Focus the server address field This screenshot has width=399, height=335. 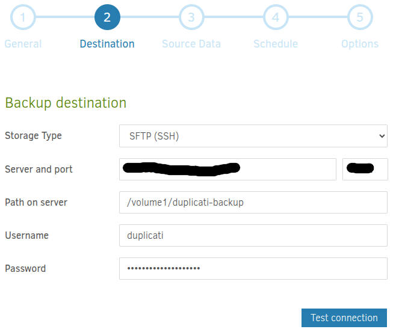pos(227,169)
